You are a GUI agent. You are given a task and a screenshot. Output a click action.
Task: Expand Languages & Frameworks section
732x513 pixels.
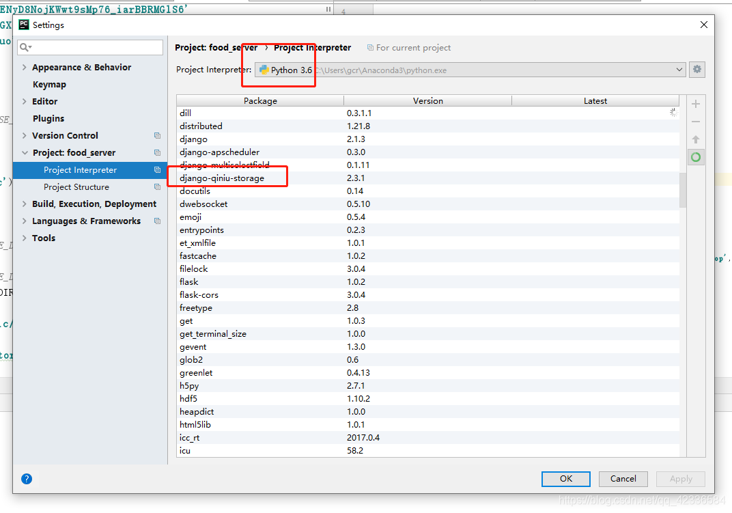25,221
